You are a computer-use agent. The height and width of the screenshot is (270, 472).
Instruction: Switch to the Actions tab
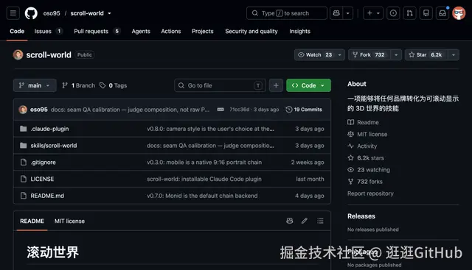pyautogui.click(x=170, y=31)
